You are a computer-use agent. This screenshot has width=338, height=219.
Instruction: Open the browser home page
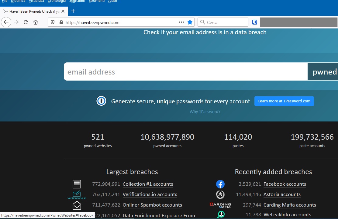pyautogui.click(x=36, y=22)
